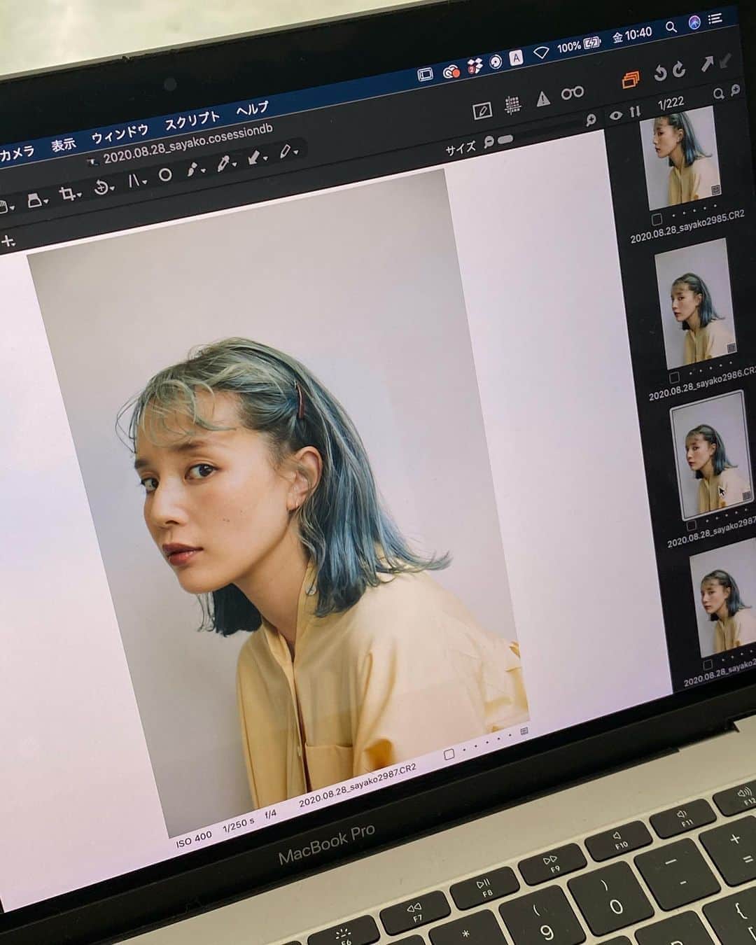Viewport: 756px width, 945px height.
Task: Click the 1/222 image counter
Action: point(671,104)
